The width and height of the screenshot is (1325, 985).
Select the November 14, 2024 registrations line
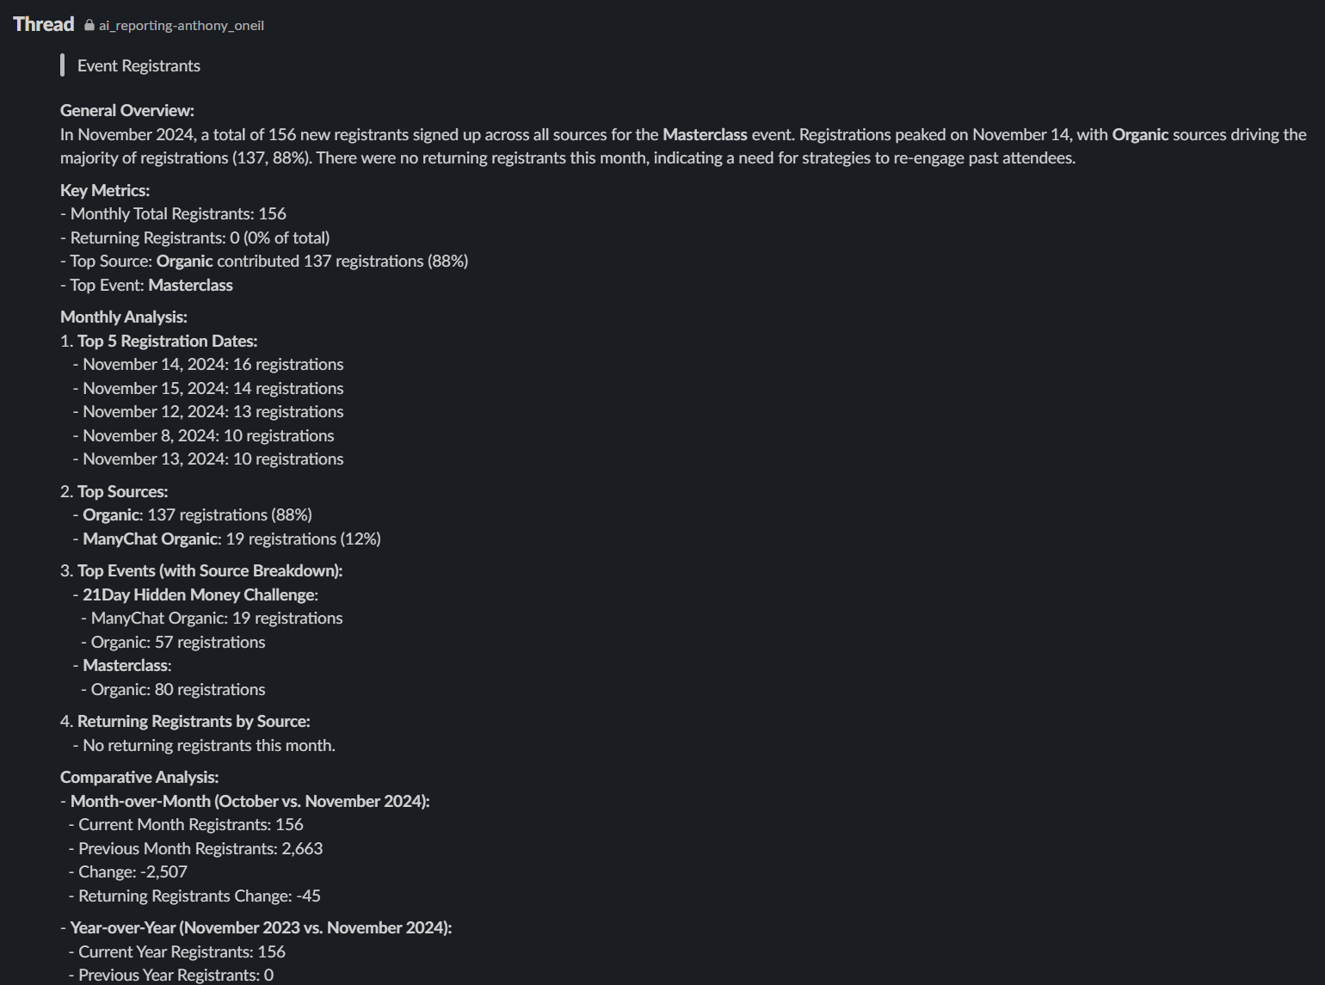tap(208, 365)
